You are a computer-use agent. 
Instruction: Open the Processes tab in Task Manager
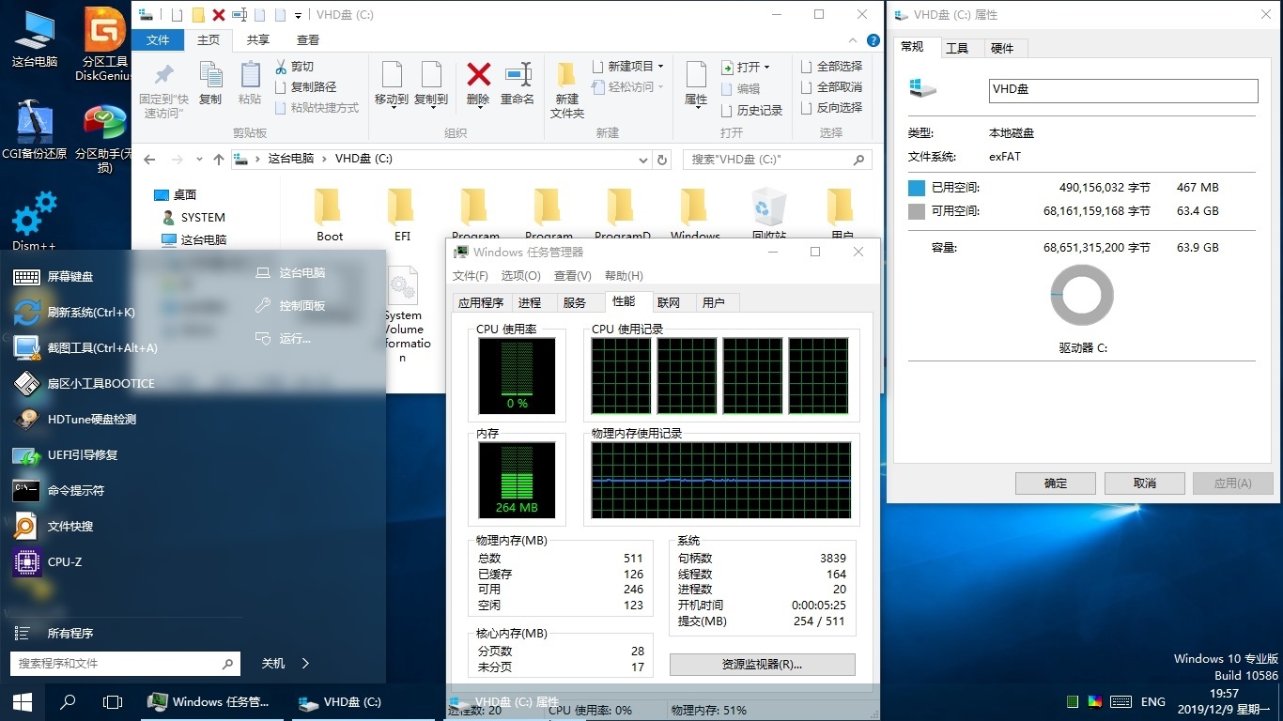530,302
